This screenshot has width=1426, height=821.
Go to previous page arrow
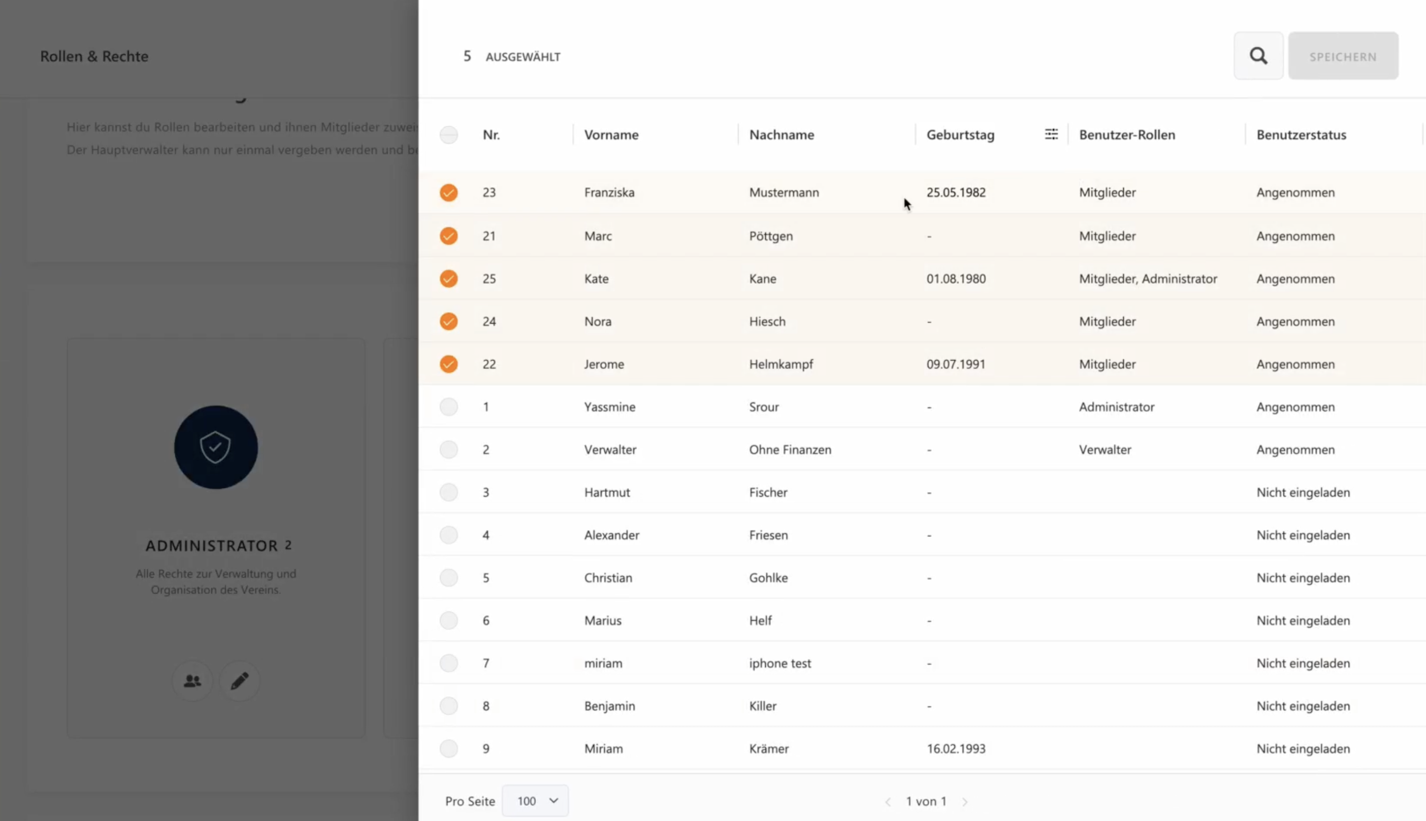tap(888, 801)
